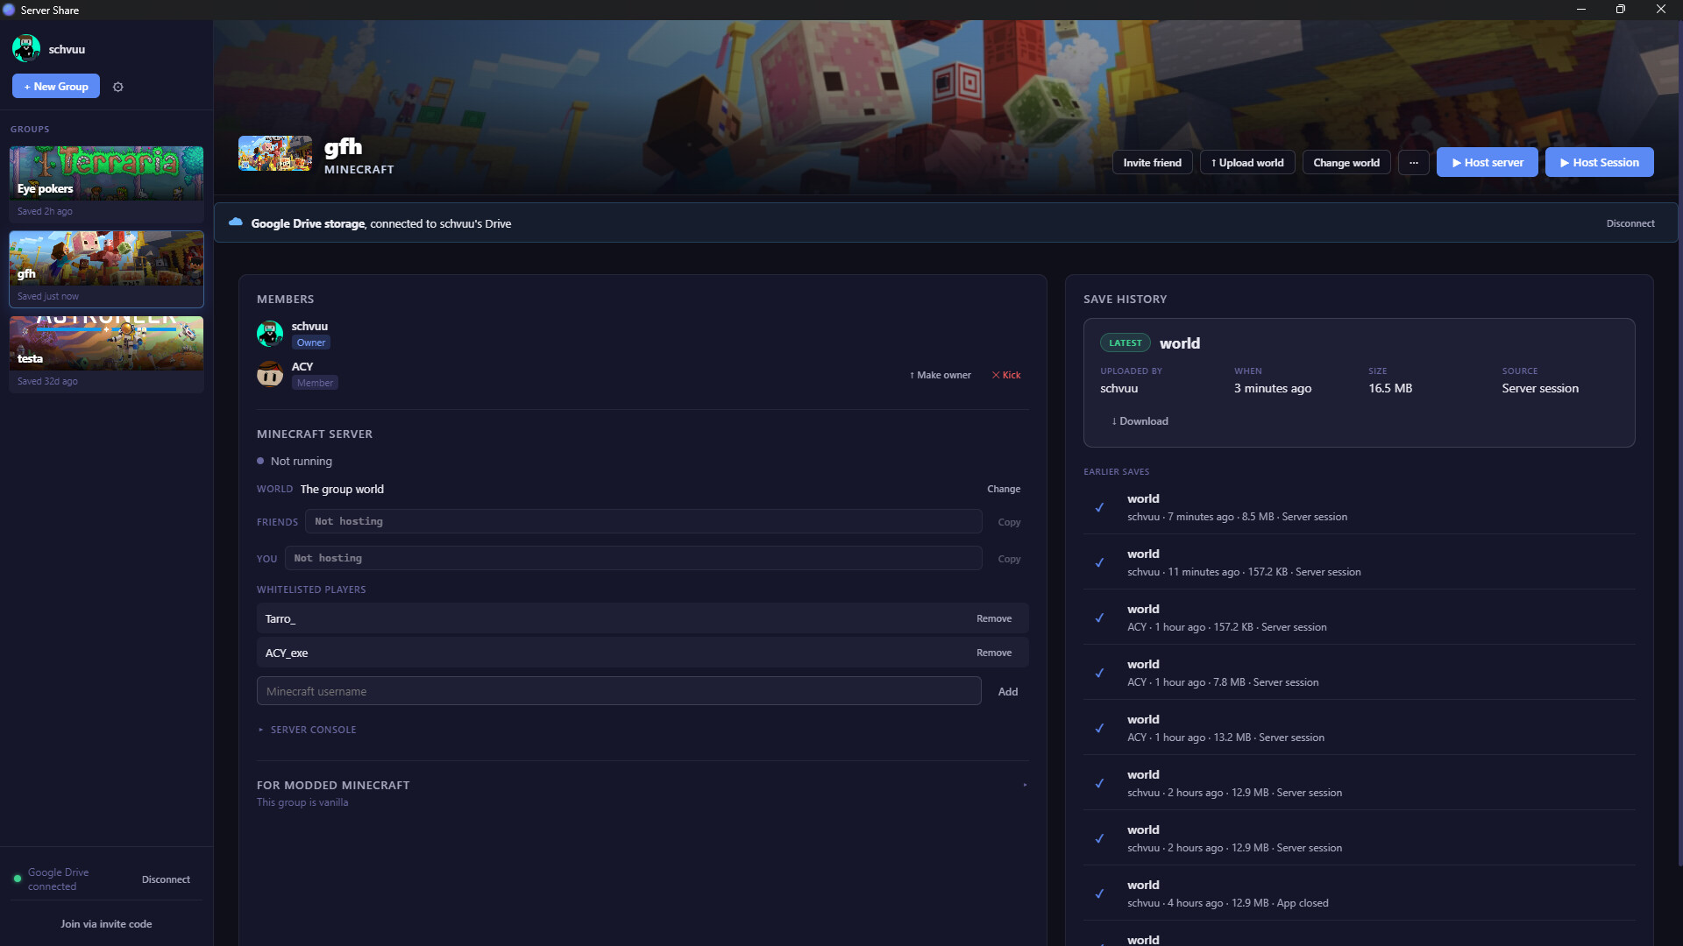Viewport: 1683px width, 946px height.
Task: Open the three-dots more options button
Action: 1413,162
